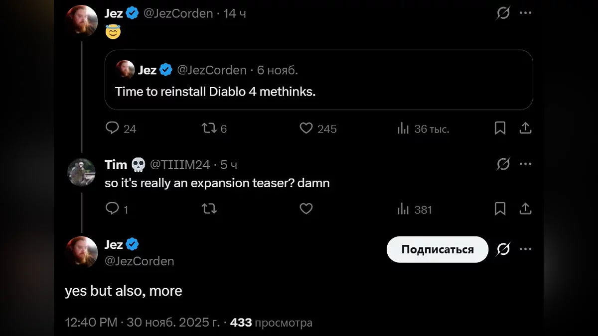Image resolution: width=598 pixels, height=336 pixels.
Task: Bookmark Tim's tweet
Action: click(500, 209)
